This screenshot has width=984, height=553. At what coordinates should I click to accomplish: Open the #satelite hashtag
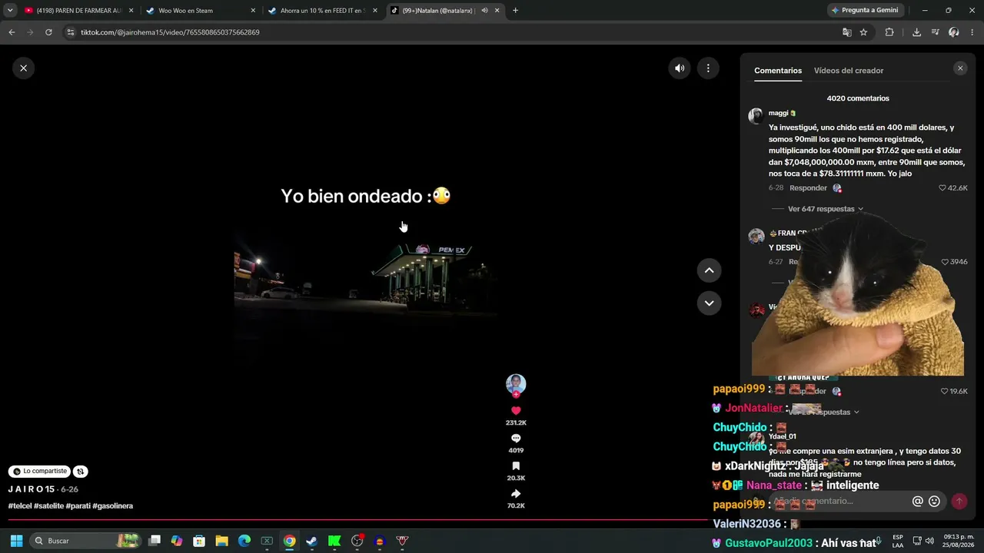click(x=49, y=506)
